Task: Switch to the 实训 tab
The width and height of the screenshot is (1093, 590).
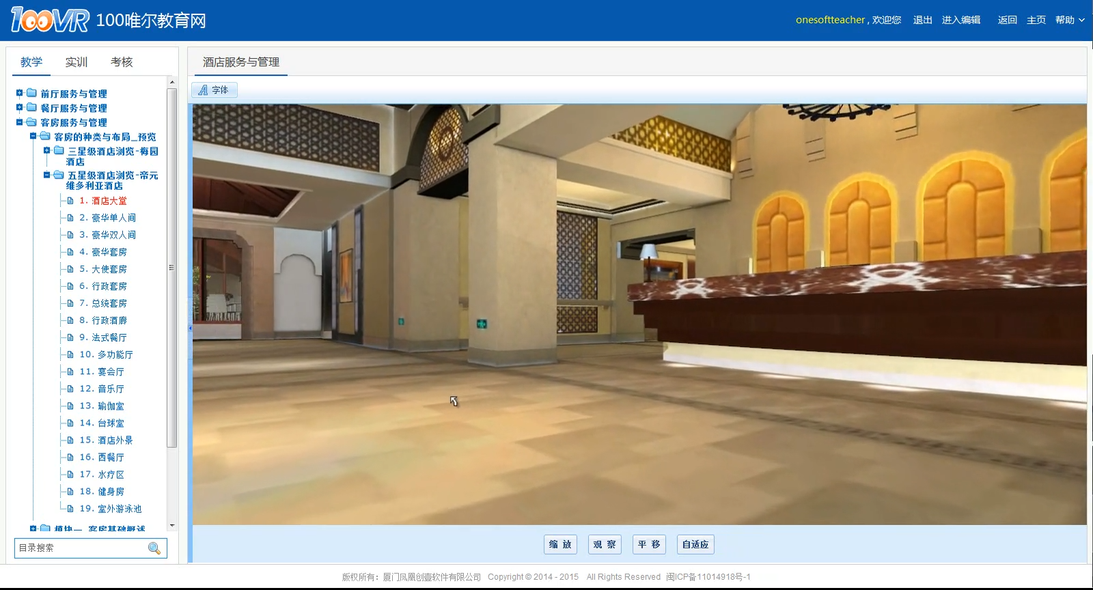Action: tap(77, 62)
